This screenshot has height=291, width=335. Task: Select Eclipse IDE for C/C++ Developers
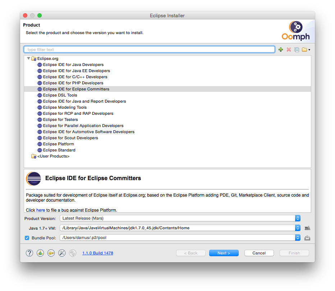75,77
